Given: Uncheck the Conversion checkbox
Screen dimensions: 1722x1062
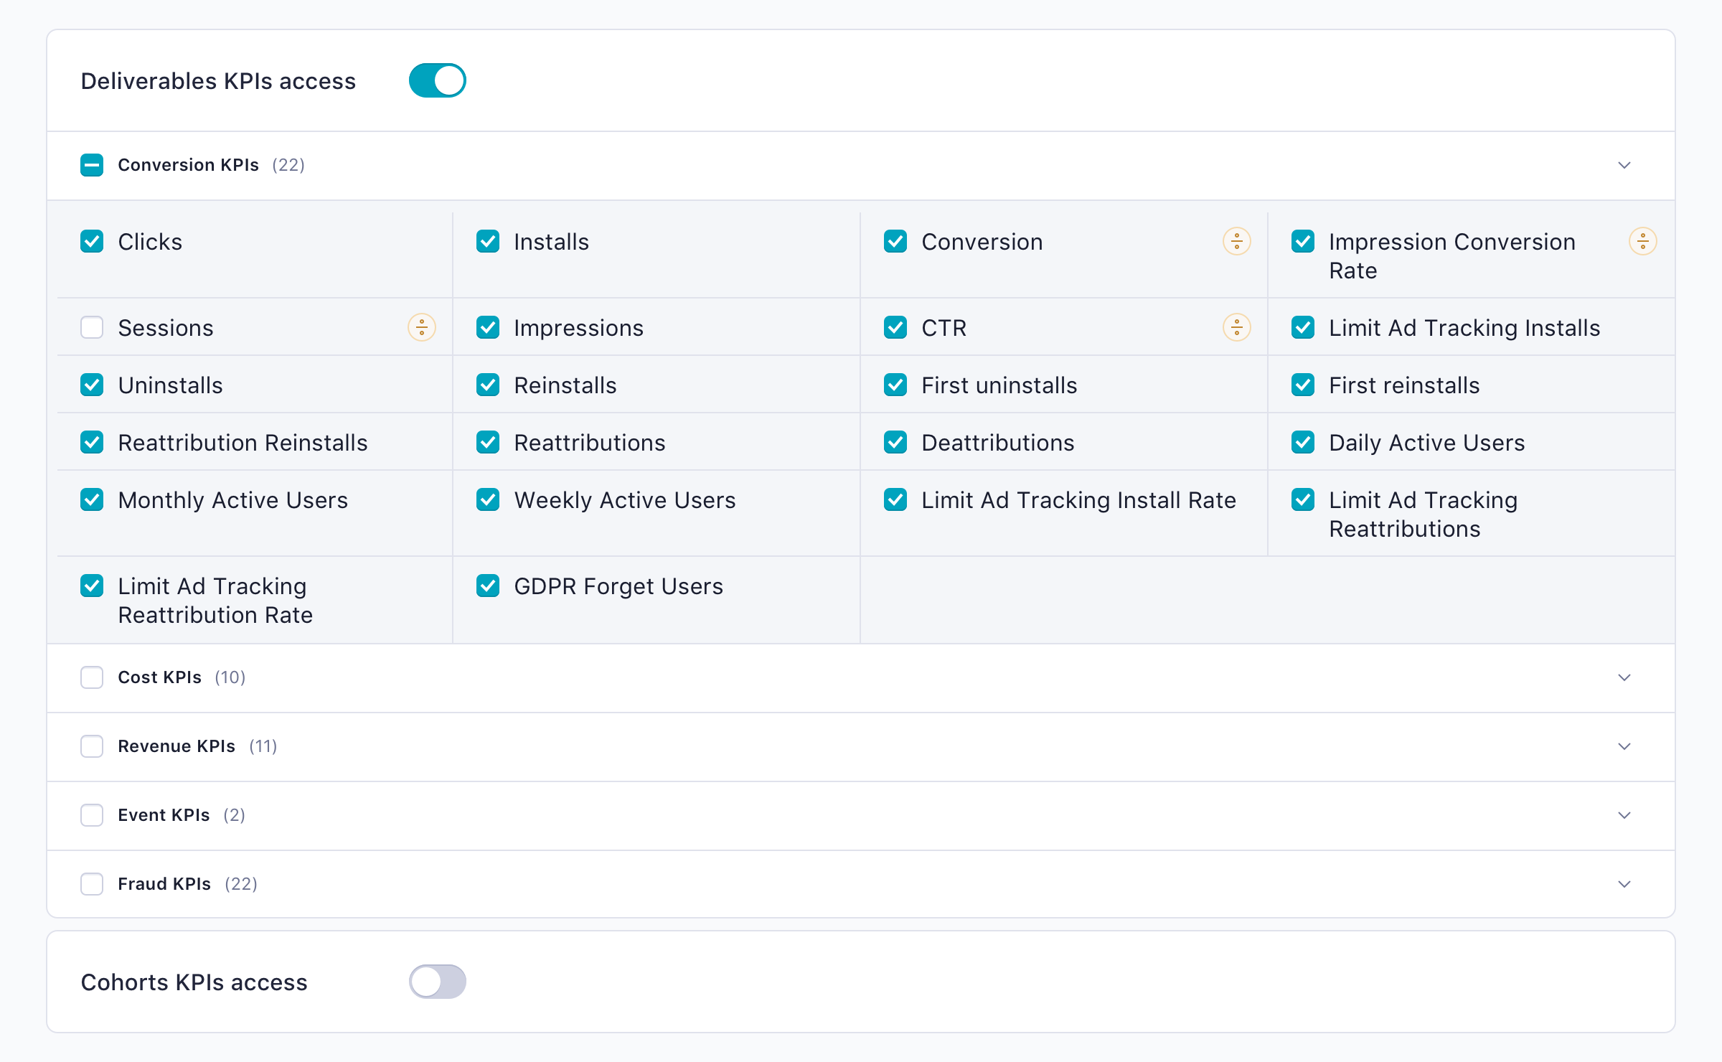Looking at the screenshot, I should click(895, 242).
